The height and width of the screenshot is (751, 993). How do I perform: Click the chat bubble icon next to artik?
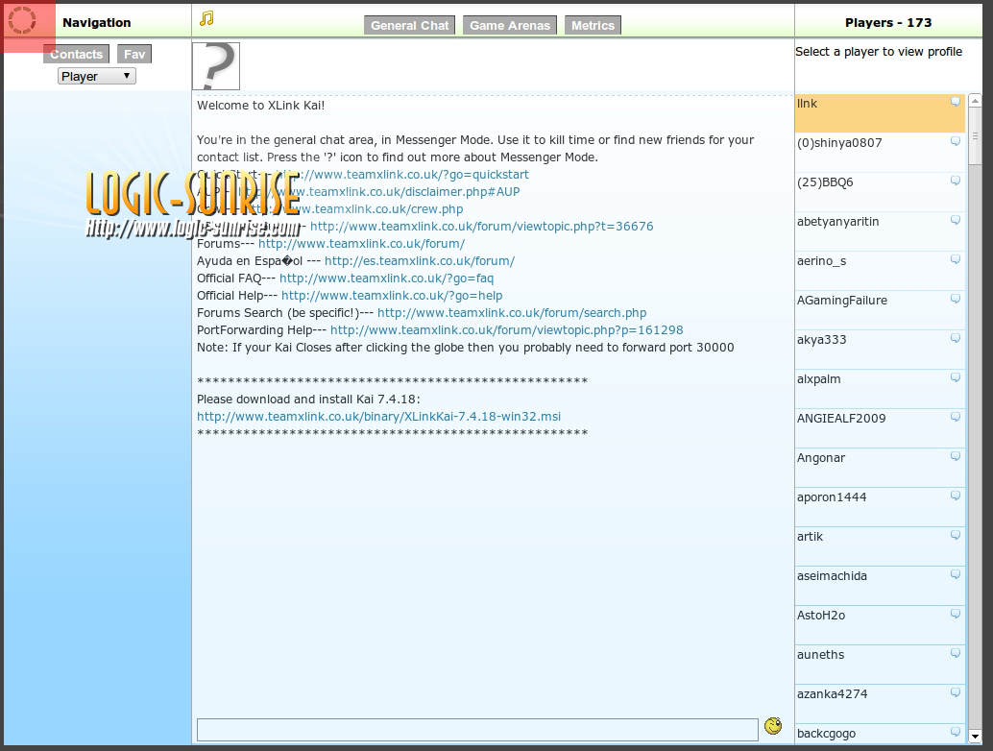(x=956, y=535)
